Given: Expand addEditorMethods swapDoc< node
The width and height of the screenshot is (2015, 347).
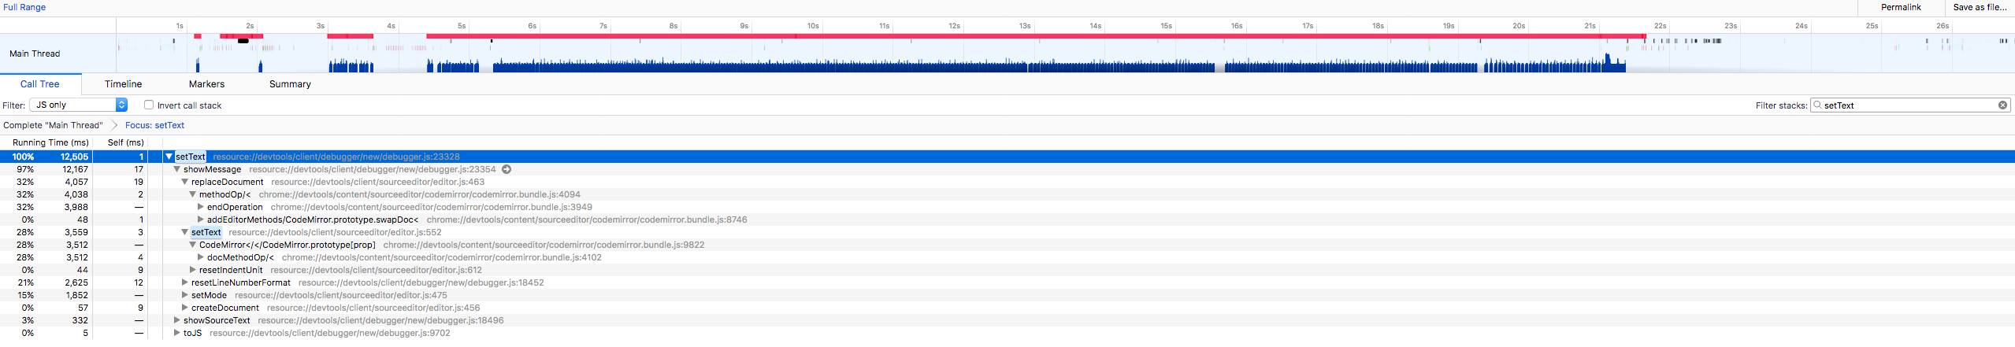Looking at the screenshot, I should [201, 220].
